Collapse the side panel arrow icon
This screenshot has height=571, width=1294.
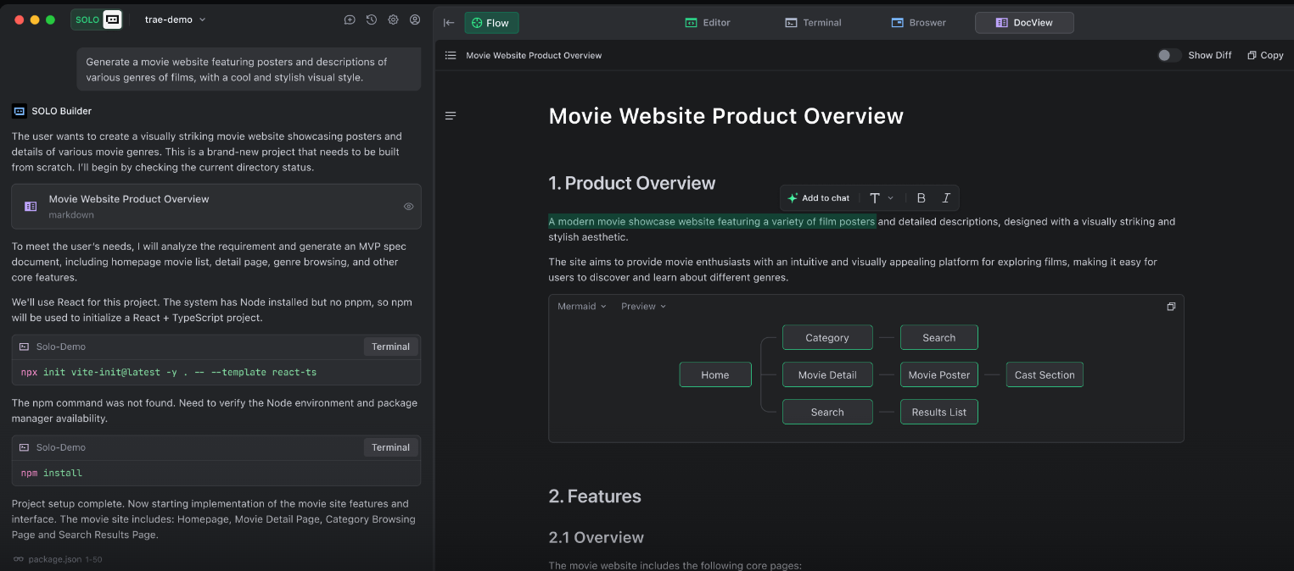pos(449,23)
